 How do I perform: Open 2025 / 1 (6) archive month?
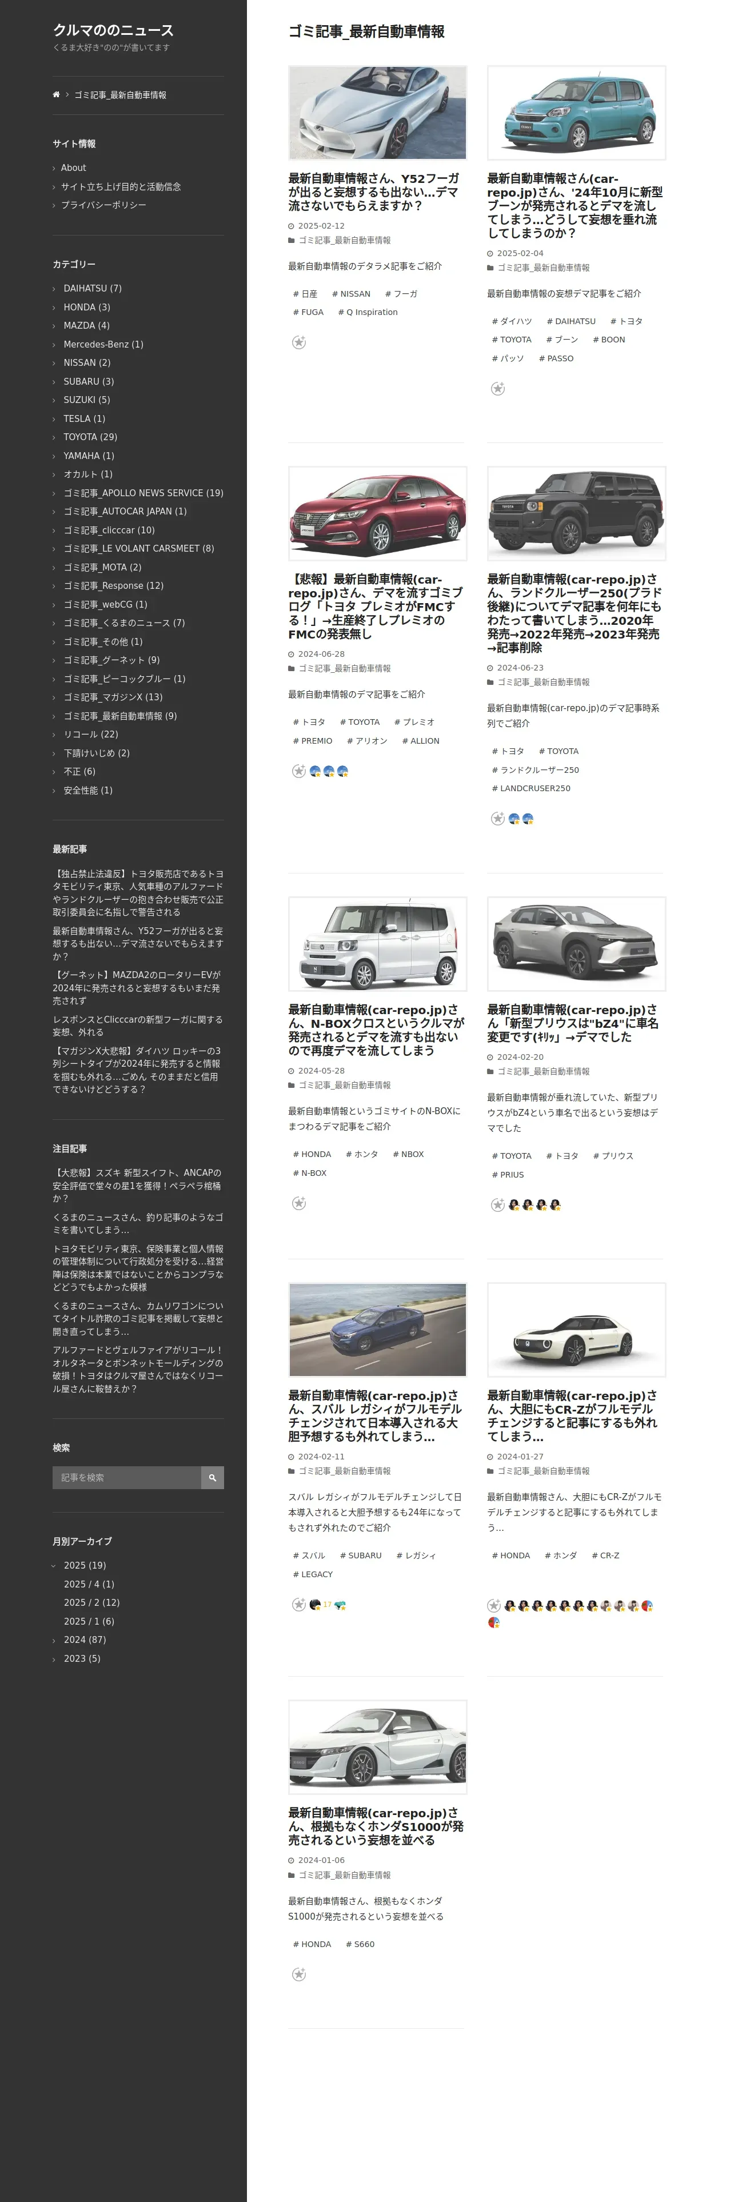89,1622
